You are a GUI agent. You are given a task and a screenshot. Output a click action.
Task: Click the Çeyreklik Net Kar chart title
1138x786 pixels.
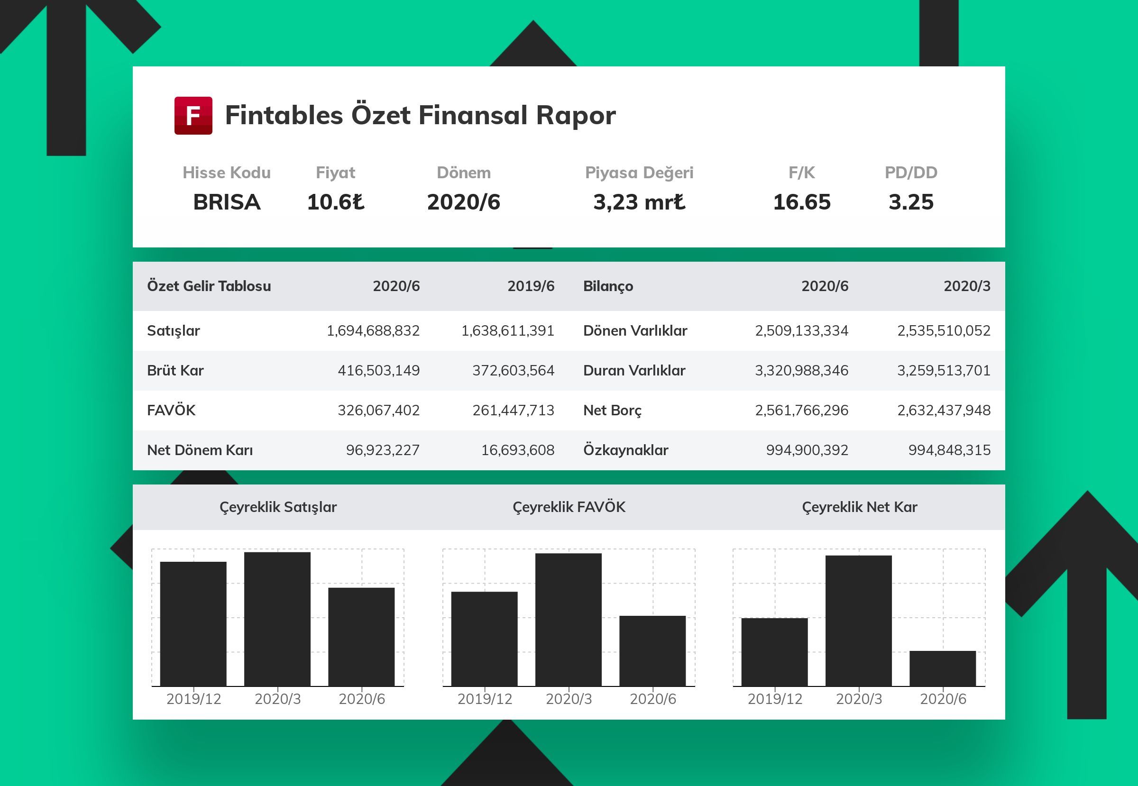click(860, 507)
